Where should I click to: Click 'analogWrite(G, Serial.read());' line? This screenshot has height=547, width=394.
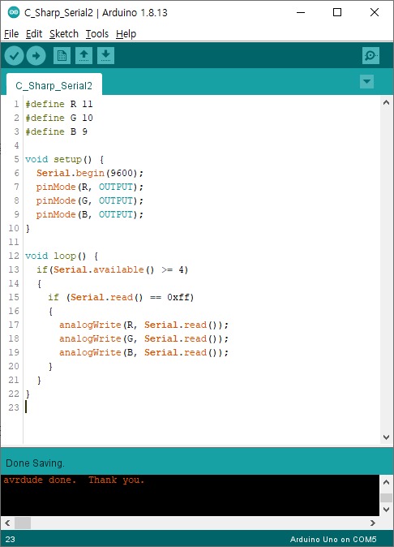point(143,338)
